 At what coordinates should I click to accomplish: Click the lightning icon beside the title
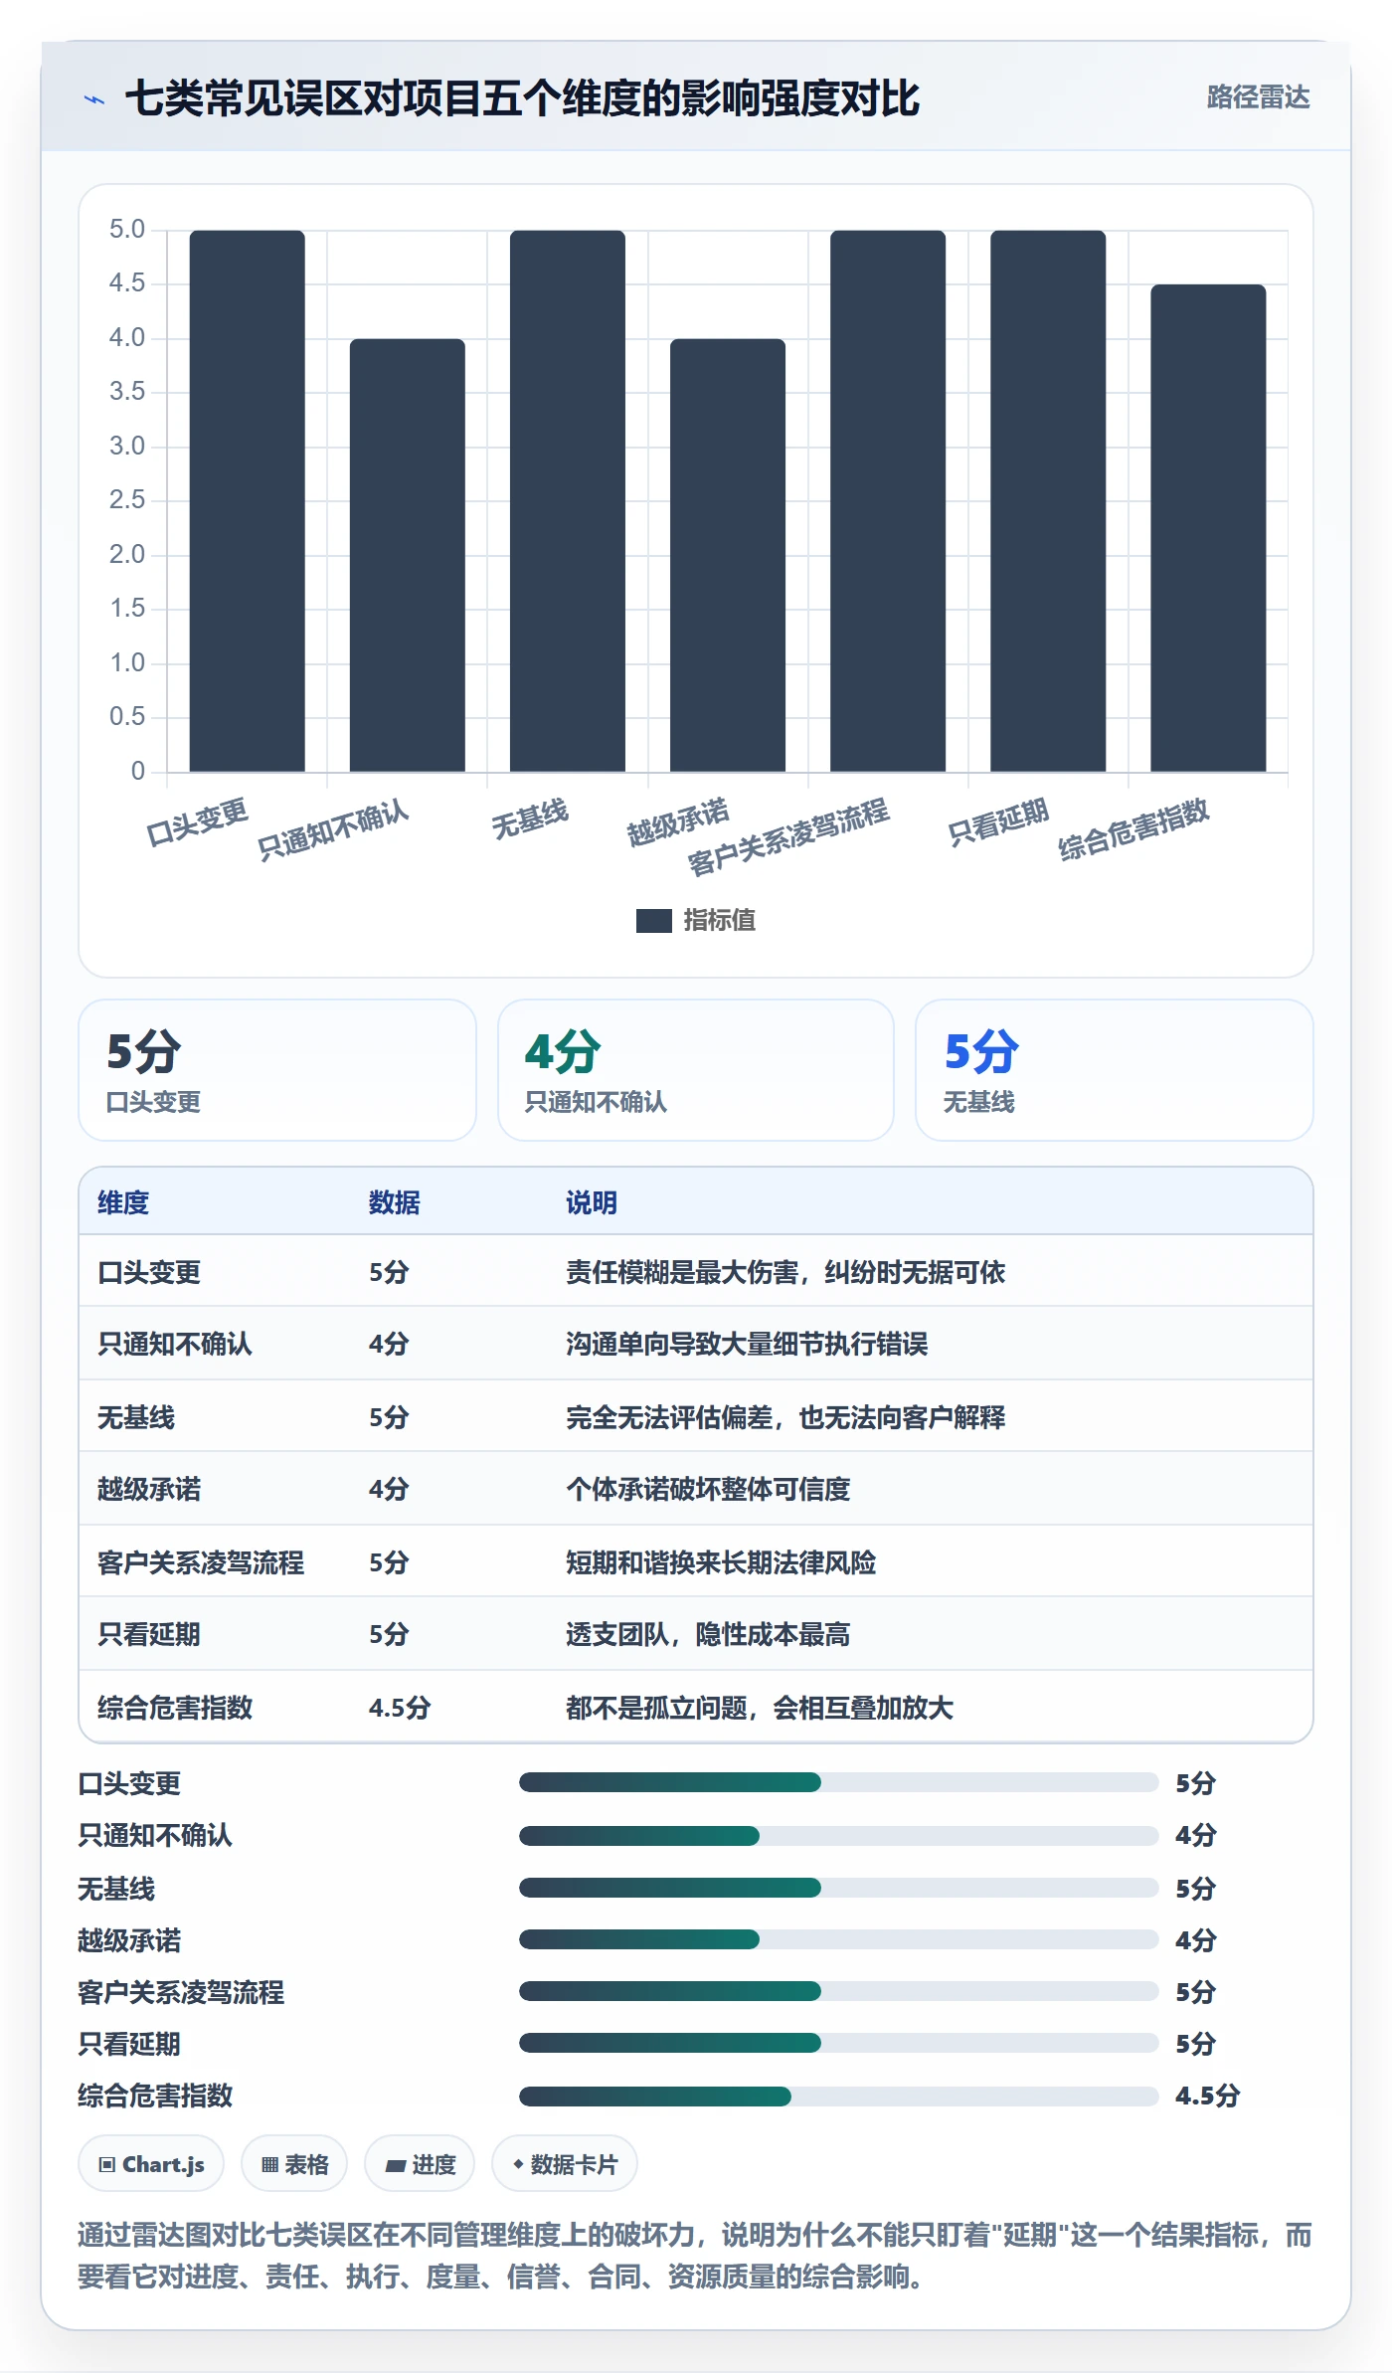point(94,99)
